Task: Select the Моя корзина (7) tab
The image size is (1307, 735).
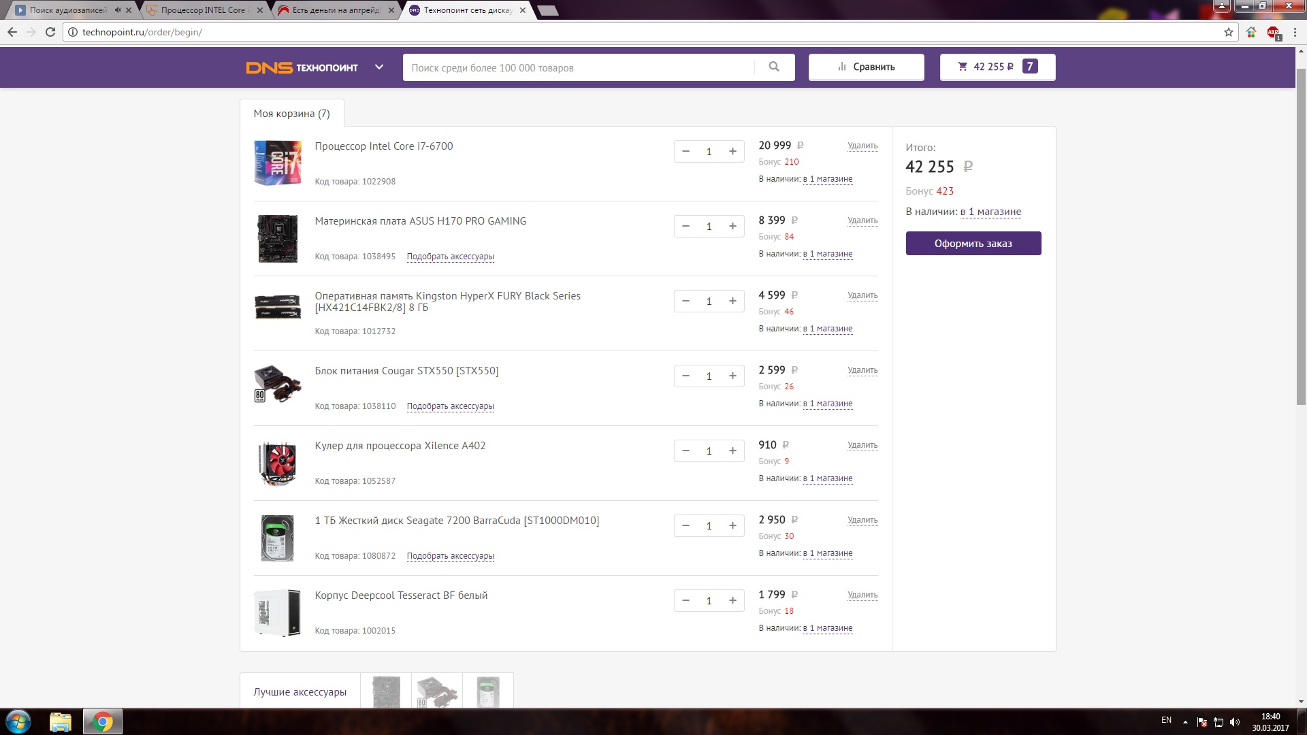Action: click(291, 114)
